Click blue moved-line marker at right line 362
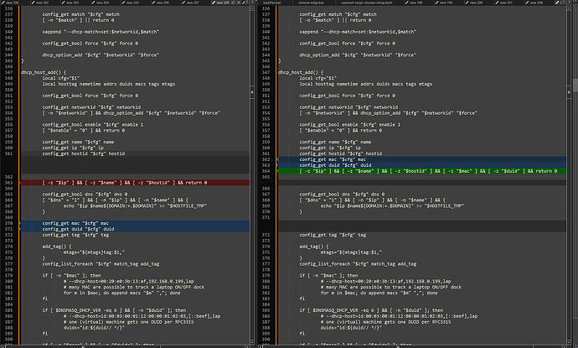The height and width of the screenshot is (348, 578). coord(276,158)
